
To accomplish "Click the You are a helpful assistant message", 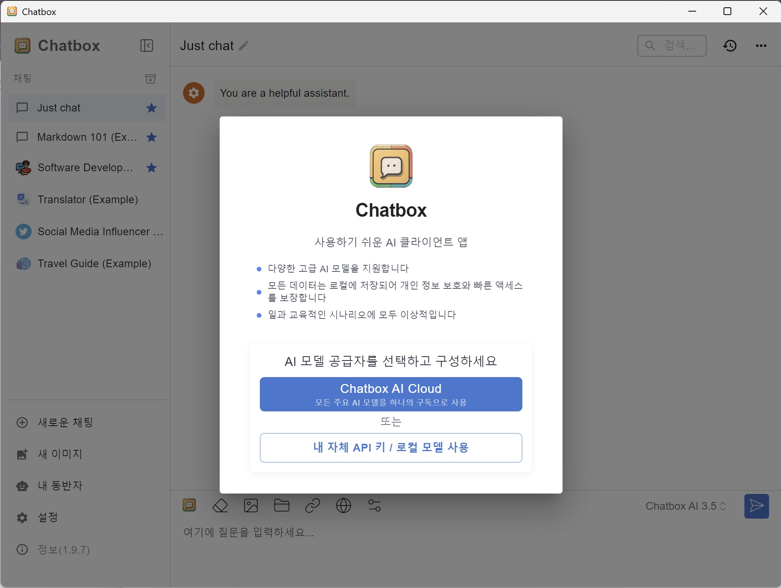I will [285, 93].
